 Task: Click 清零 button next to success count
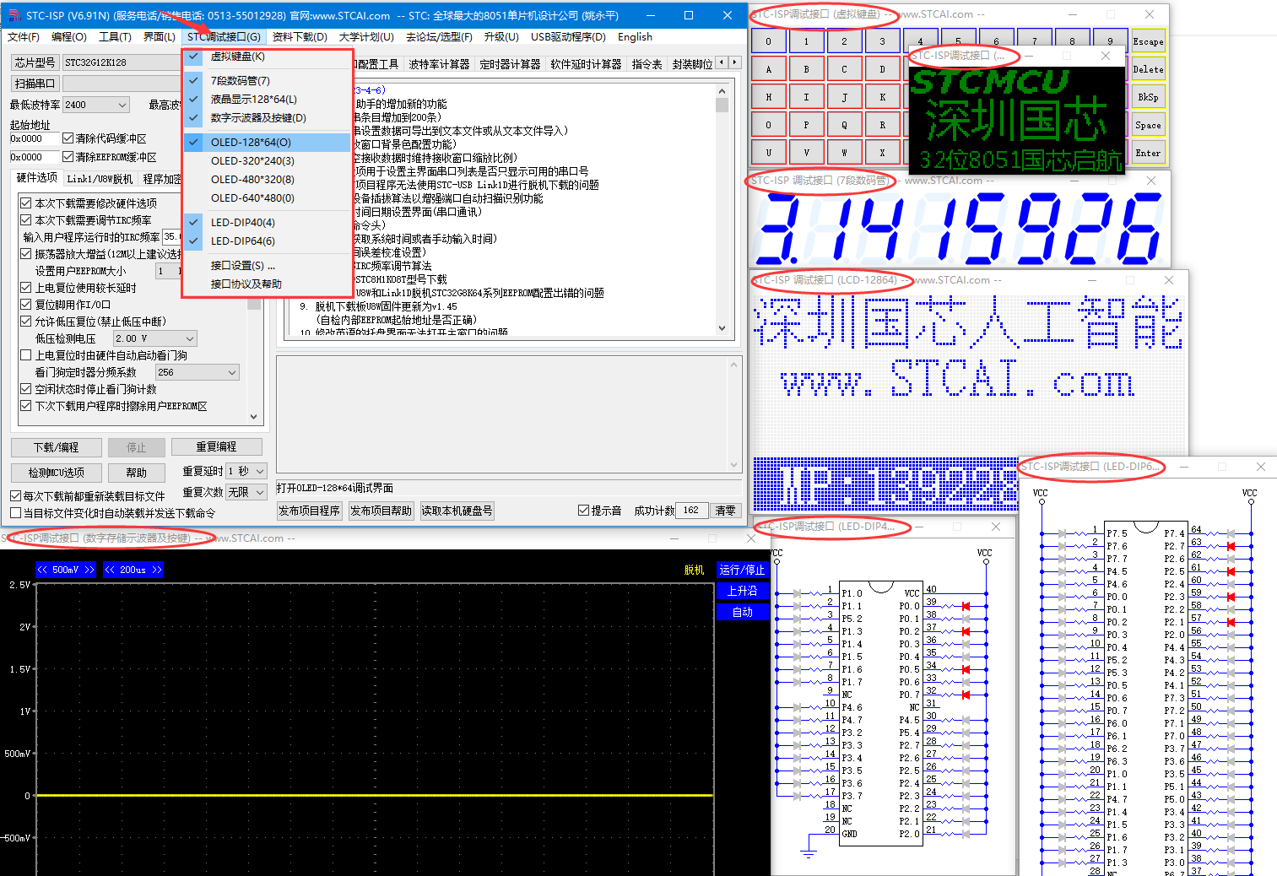click(x=726, y=511)
